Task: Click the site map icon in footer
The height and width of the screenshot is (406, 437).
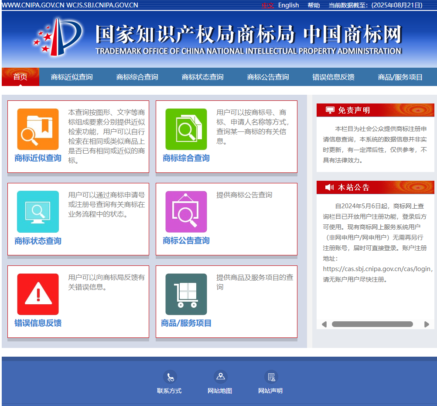Action: tap(220, 377)
